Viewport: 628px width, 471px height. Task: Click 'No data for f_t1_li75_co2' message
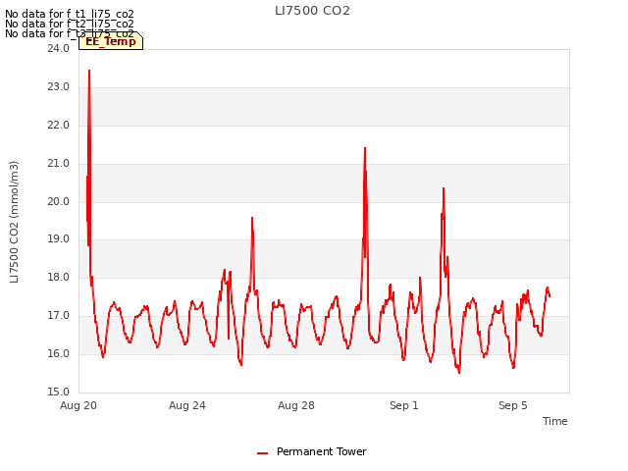pyautogui.click(x=70, y=15)
